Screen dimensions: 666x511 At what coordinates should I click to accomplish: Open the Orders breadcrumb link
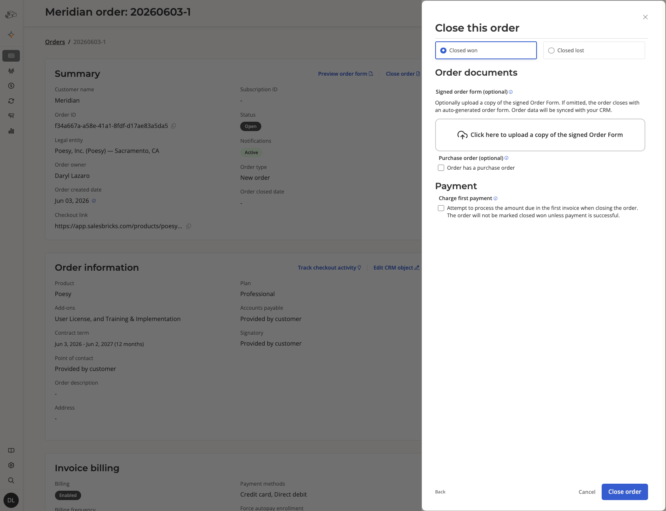pos(55,42)
